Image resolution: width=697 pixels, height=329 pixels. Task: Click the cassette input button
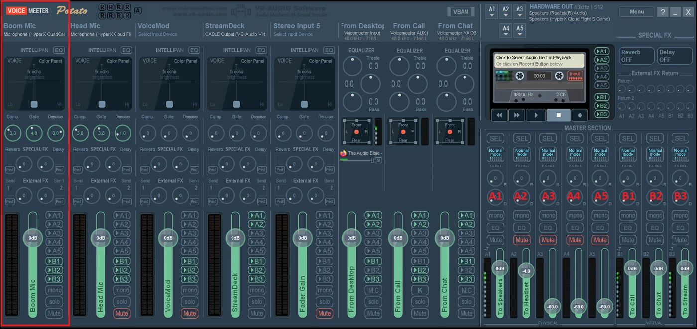[575, 75]
